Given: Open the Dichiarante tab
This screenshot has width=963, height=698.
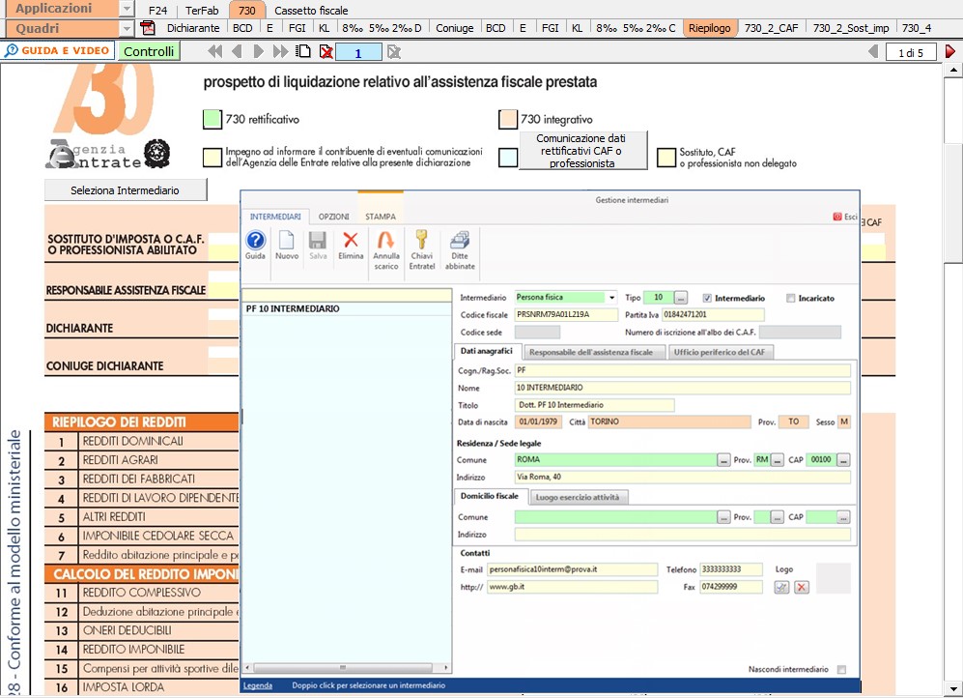Looking at the screenshot, I should [x=193, y=28].
